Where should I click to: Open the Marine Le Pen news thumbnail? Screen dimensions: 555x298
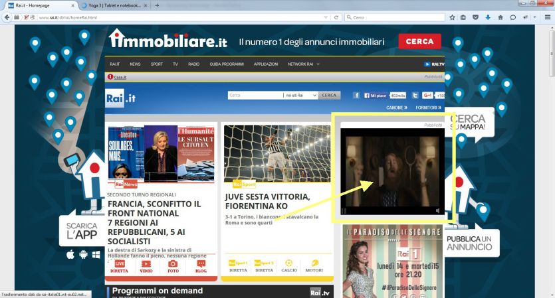pos(161,153)
